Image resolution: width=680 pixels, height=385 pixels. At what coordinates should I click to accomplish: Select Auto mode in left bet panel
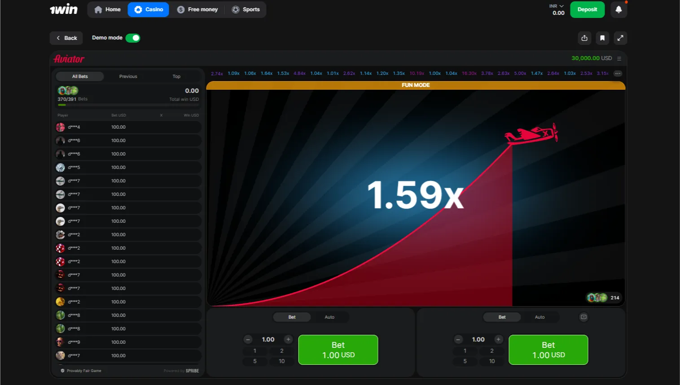(329, 317)
